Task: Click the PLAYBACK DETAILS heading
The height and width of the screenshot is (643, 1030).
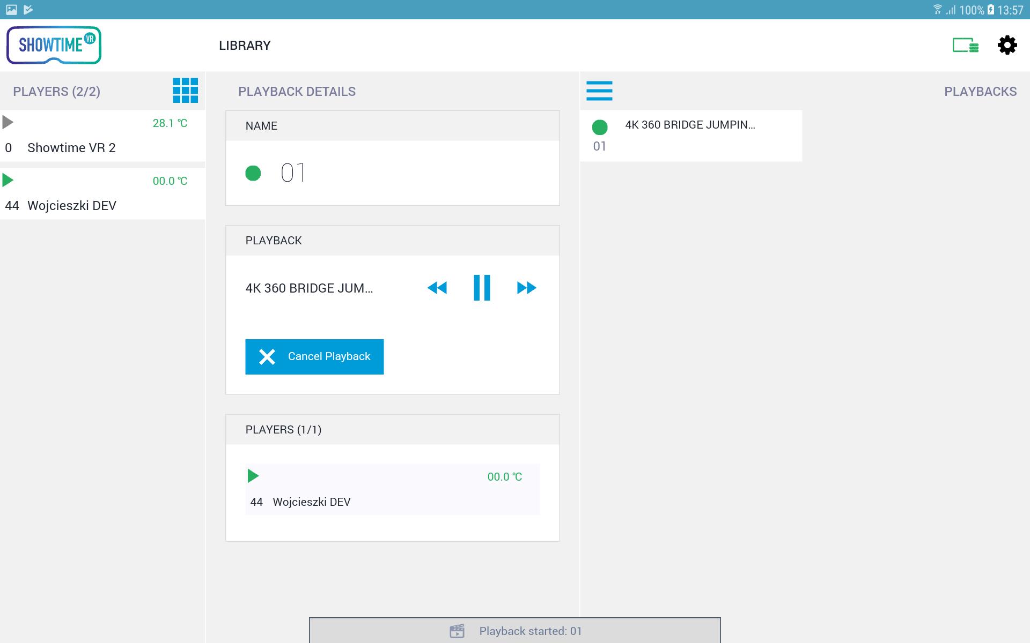Action: point(297,92)
